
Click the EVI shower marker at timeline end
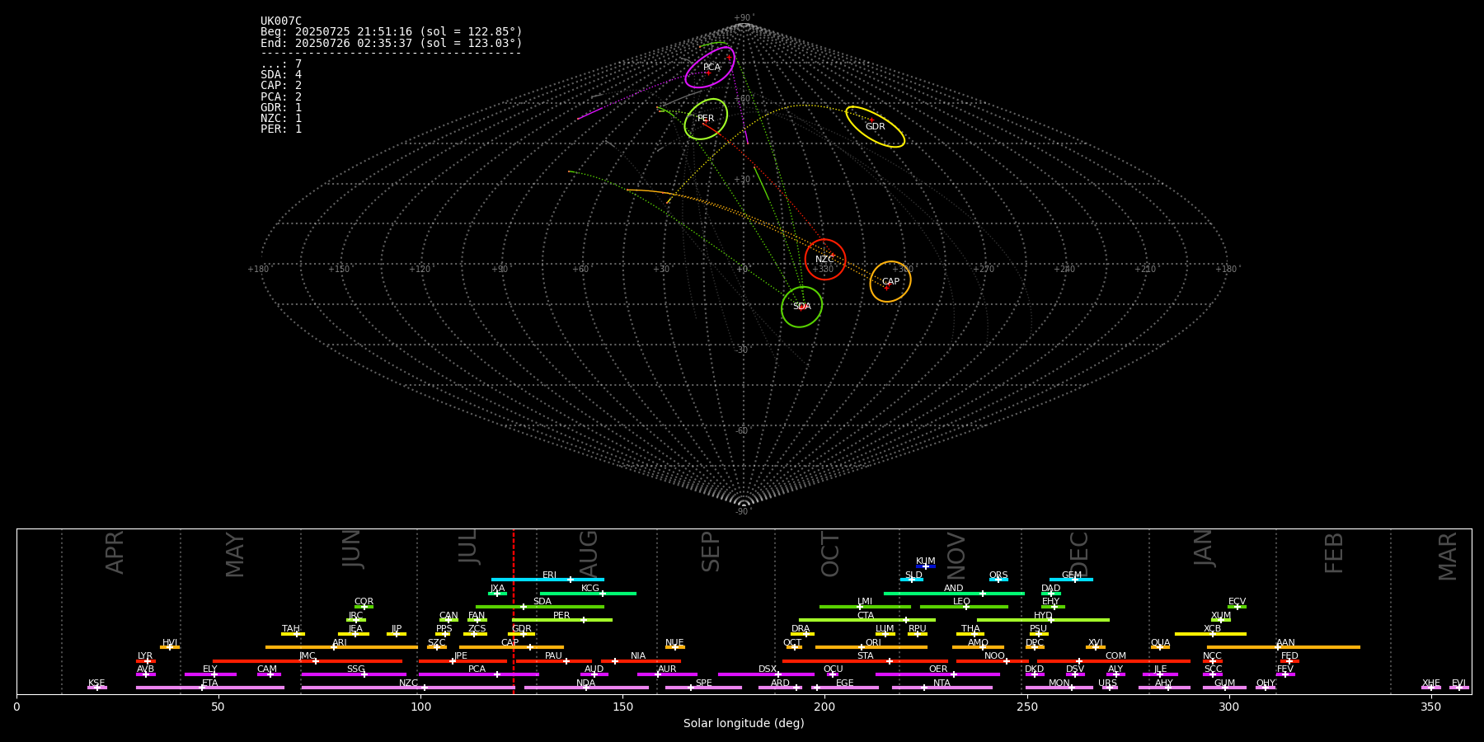click(x=1458, y=687)
